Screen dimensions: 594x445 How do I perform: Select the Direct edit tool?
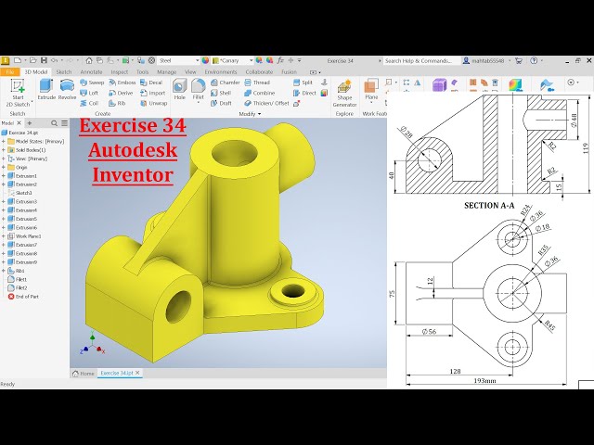coord(304,93)
